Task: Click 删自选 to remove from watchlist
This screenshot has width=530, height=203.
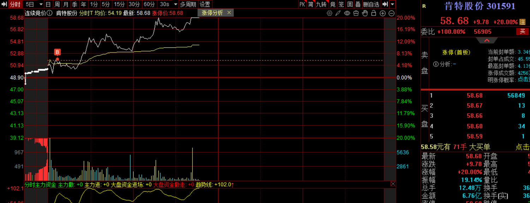Action: pos(371,5)
